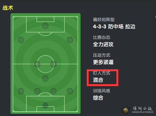Screen dimensions: 156x116
Task: Select the defensive midfielder marker
Action: pyautogui.click(x=45, y=79)
